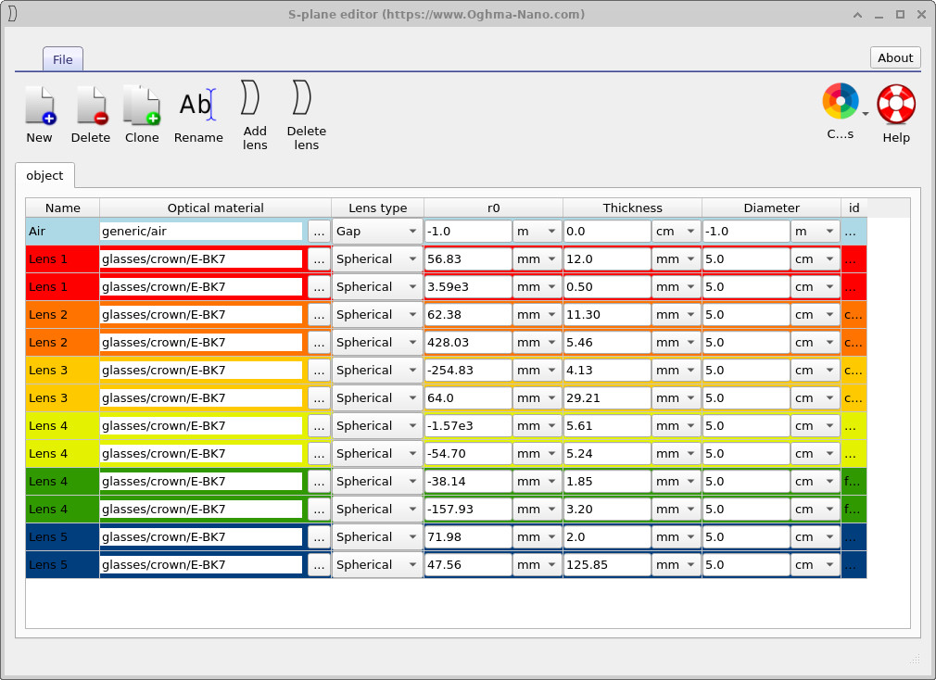Viewport: 936px width, 680px height.
Task: Open the Spherical dropdown on the last Lens 5 row
Action: tap(377, 564)
